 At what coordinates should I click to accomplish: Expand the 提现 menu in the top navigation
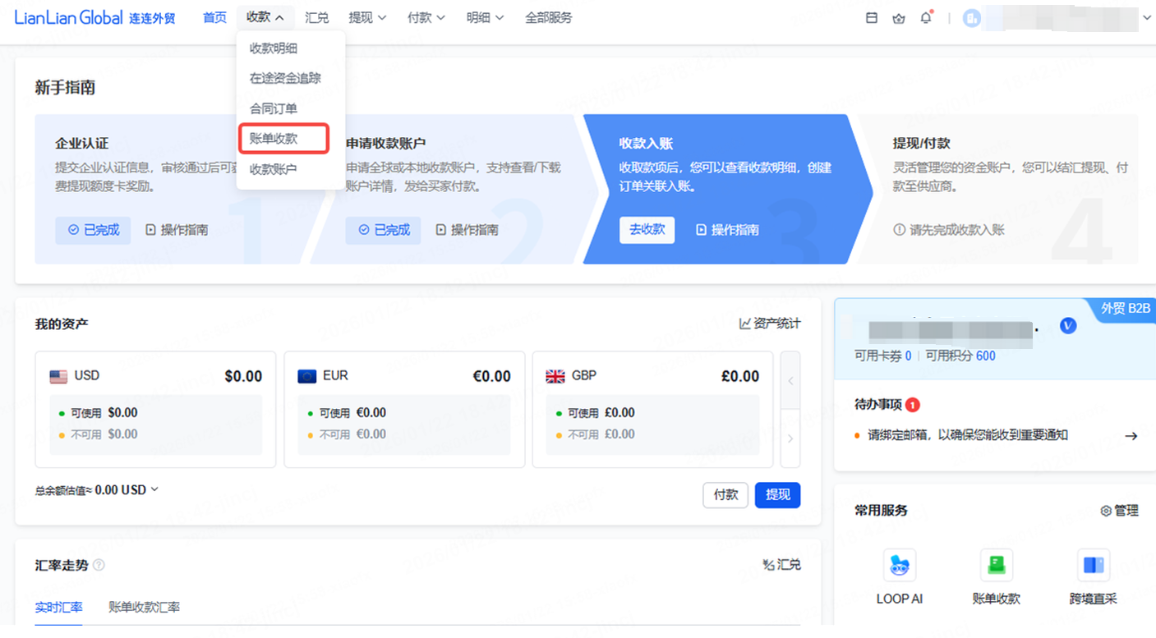pos(367,17)
